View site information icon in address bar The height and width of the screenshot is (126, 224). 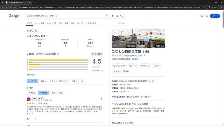[x=20, y=7]
